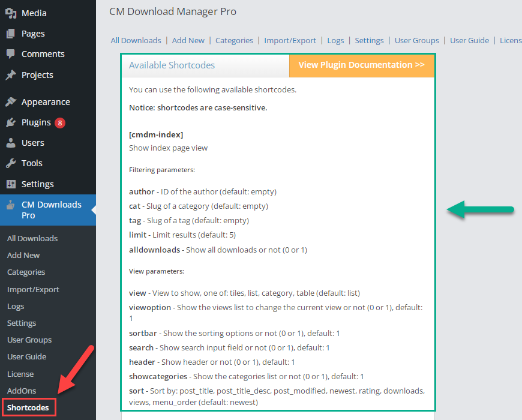This screenshot has height=420, width=522.
Task: Click the CM Download Manager Pro title
Action: pyautogui.click(x=173, y=11)
